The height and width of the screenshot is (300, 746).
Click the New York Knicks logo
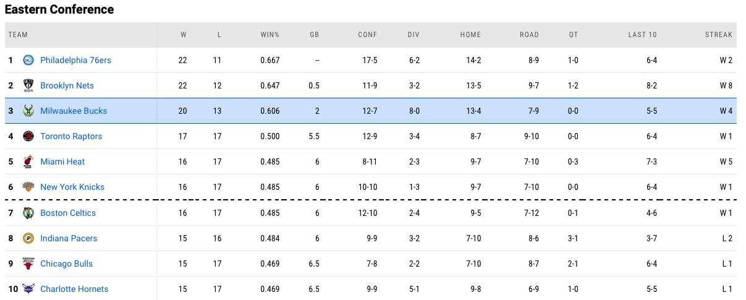pos(28,187)
